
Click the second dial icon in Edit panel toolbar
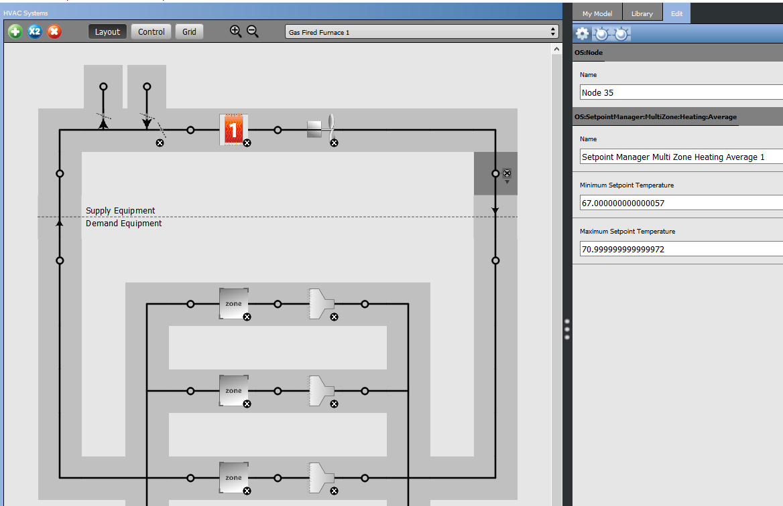tap(621, 33)
